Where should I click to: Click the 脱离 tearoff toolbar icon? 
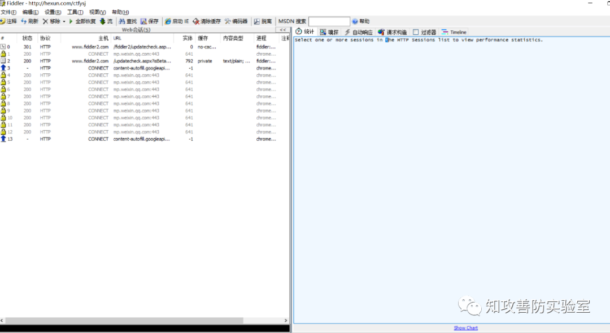tap(257, 21)
